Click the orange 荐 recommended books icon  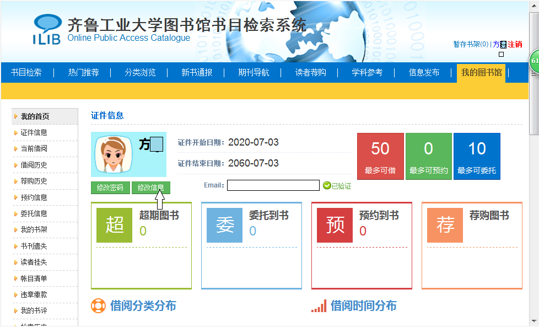pyautogui.click(x=445, y=226)
